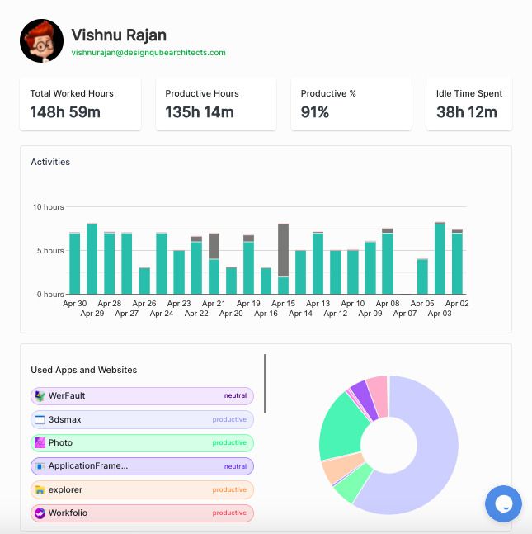
Task: Click the Apr 21 bar's grey idle segment
Action: coord(214,246)
